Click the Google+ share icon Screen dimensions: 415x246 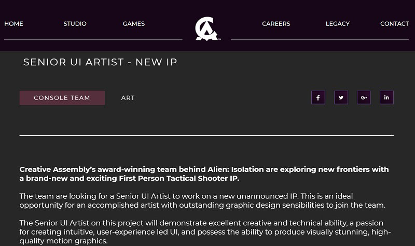tap(364, 97)
